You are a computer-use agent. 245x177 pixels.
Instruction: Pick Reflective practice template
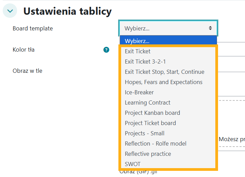pos(148,154)
